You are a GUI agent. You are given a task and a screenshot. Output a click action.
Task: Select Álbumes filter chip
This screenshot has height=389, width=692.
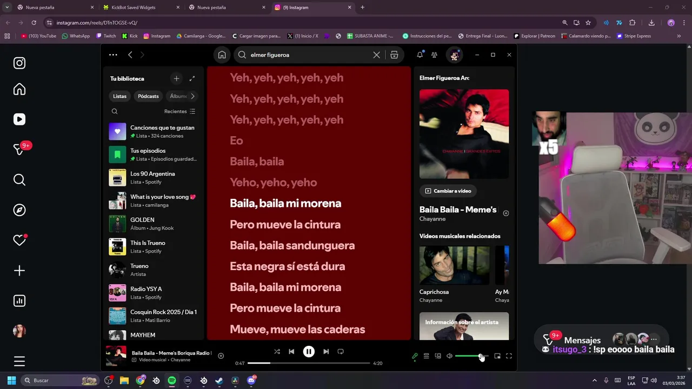(177, 96)
